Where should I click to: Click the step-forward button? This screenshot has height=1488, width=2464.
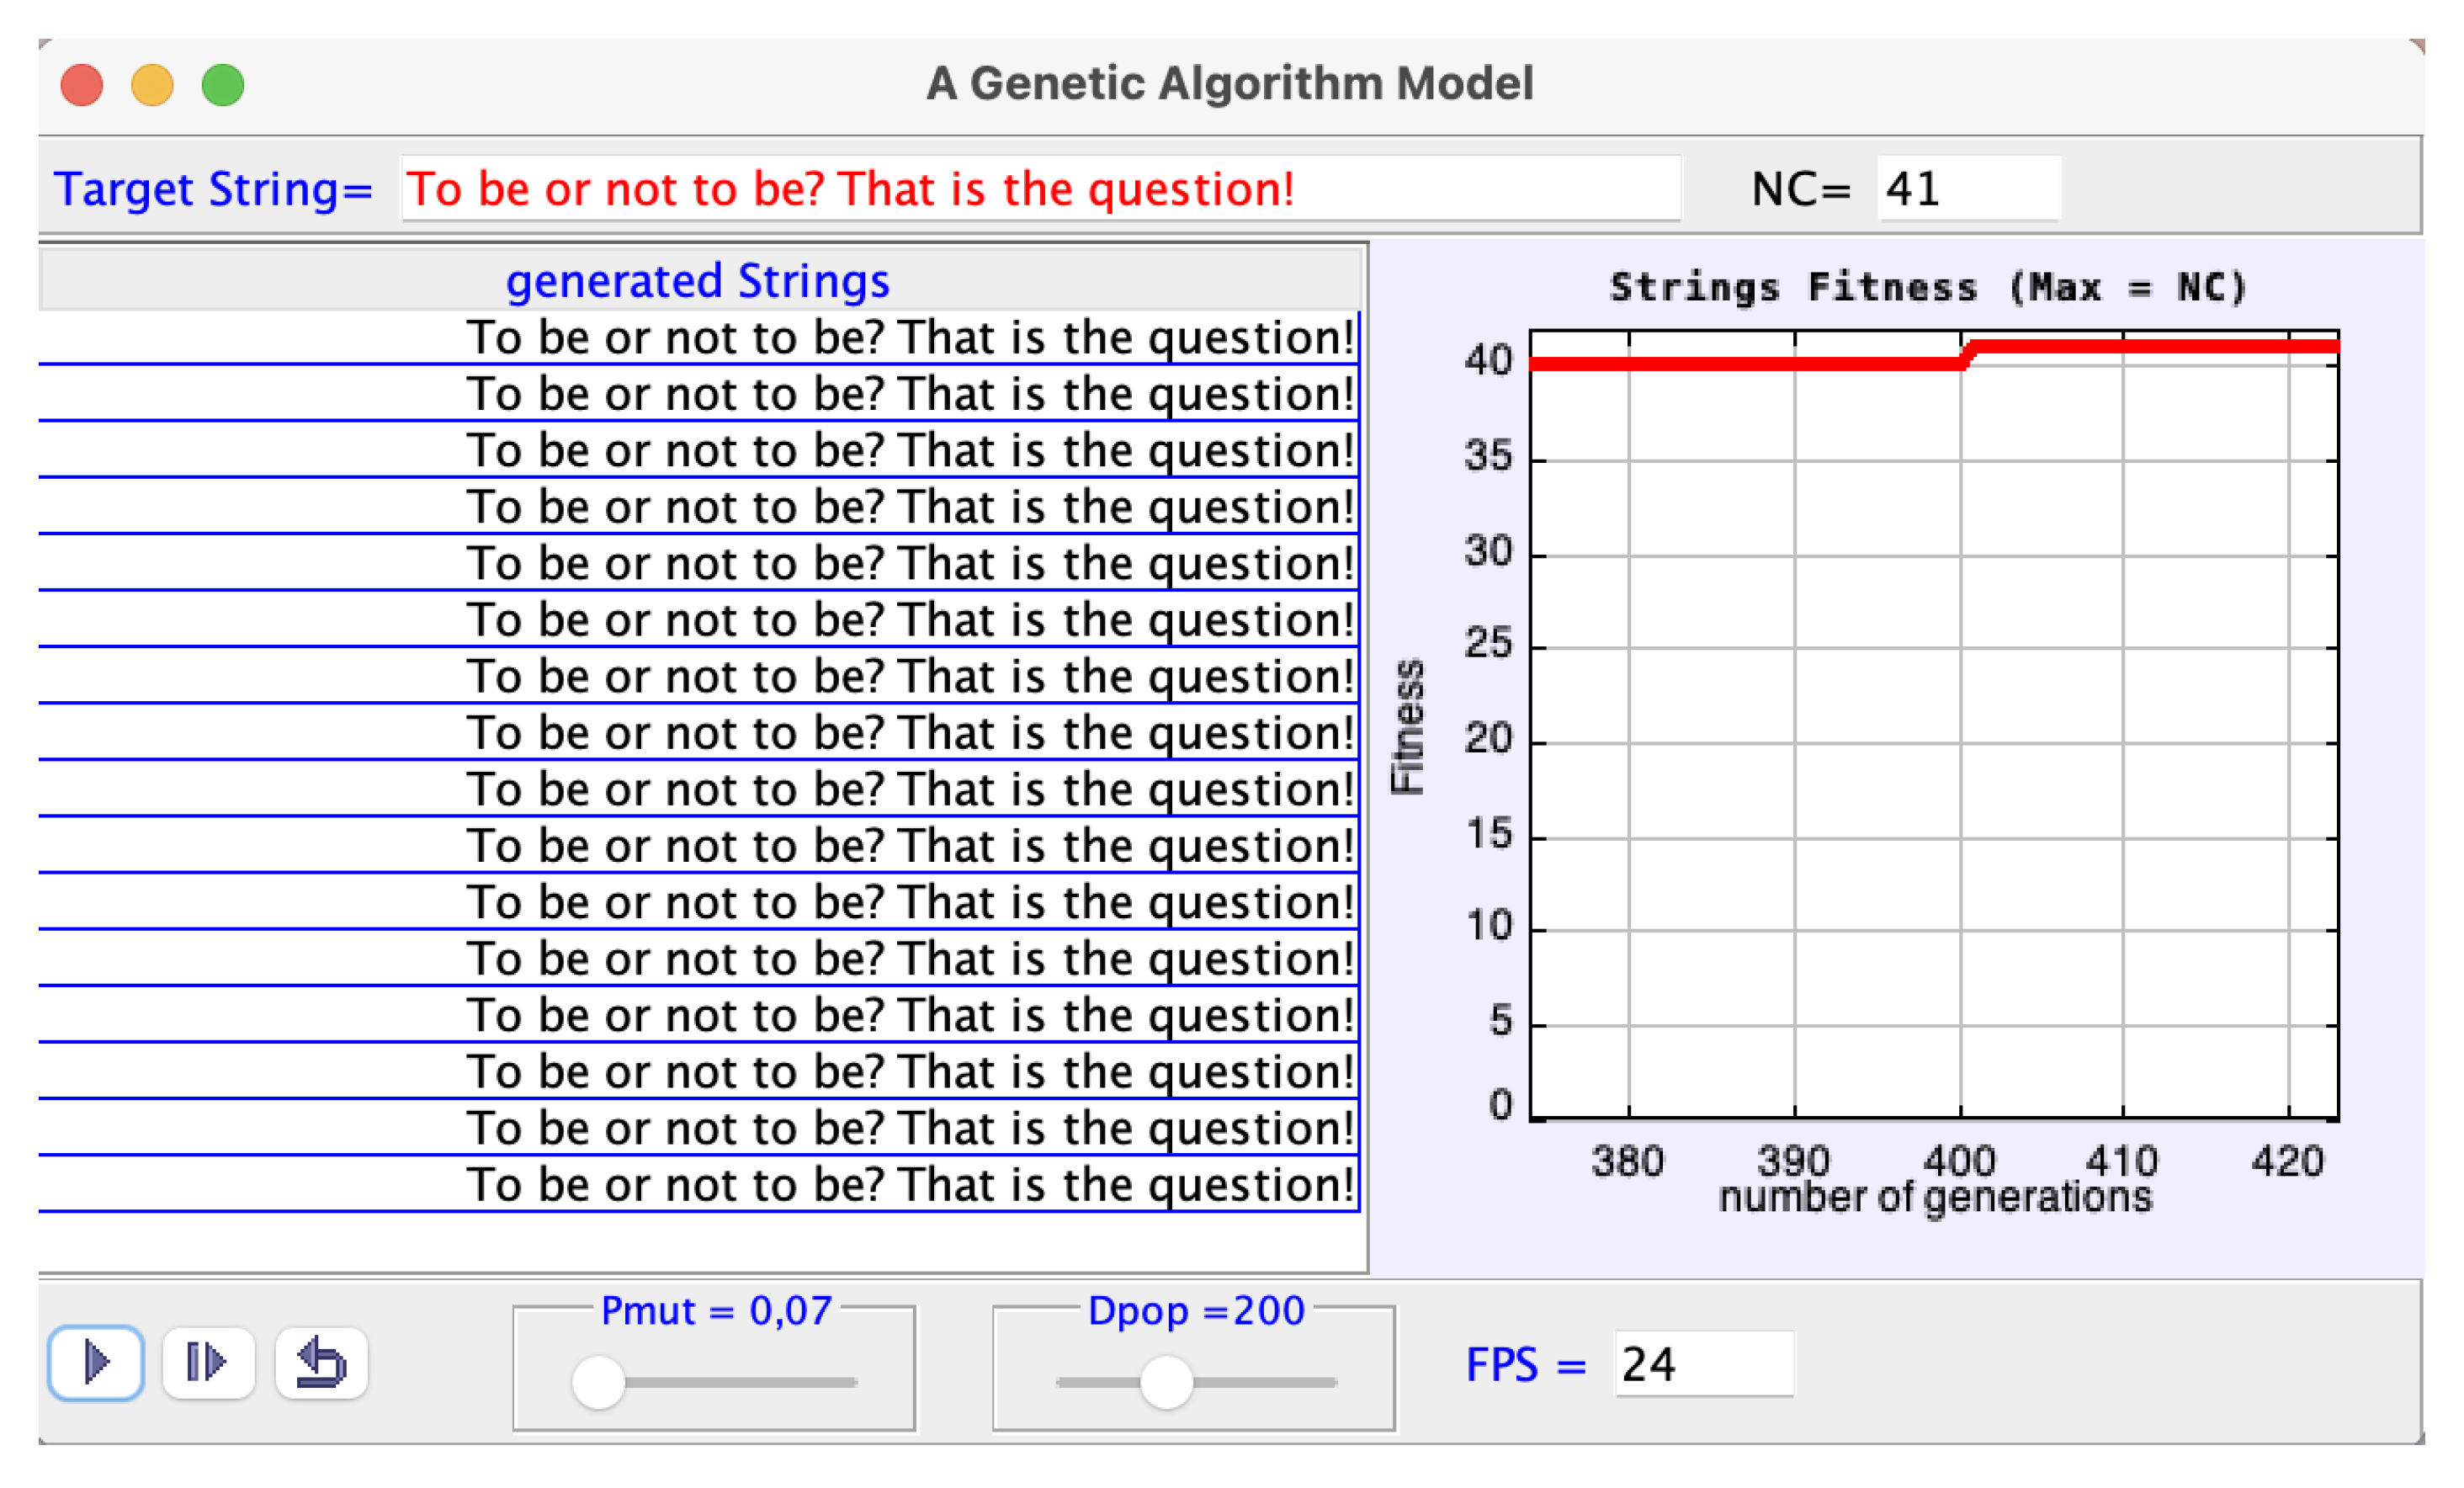[207, 1362]
